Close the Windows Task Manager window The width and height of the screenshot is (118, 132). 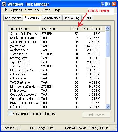pos(114,4)
